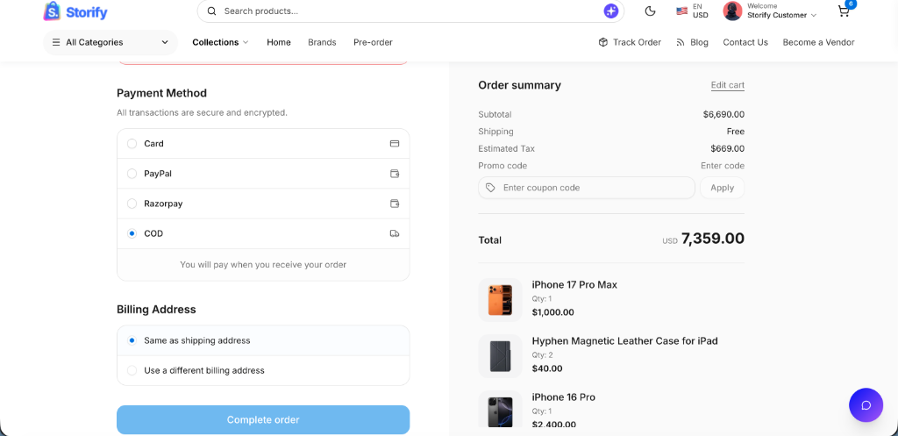This screenshot has height=436, width=898.
Task: Open the Pre-order menu item
Action: (373, 42)
